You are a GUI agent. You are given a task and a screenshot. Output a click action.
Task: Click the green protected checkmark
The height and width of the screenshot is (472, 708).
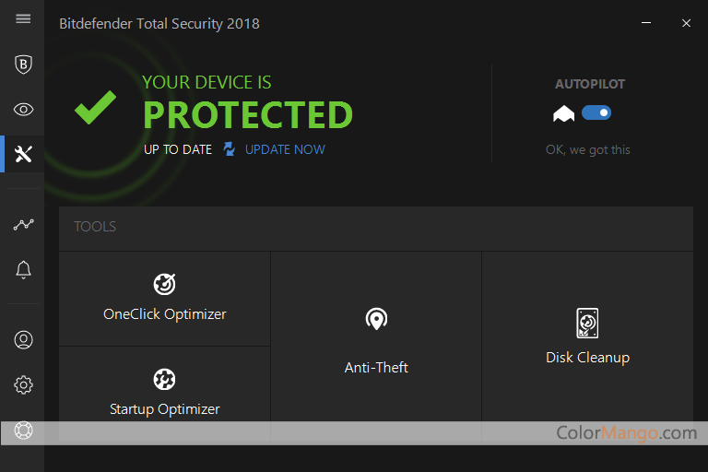pyautogui.click(x=95, y=108)
